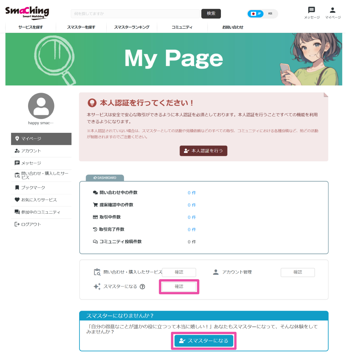Open the help icon next to スマスターになる

[x=142, y=286]
